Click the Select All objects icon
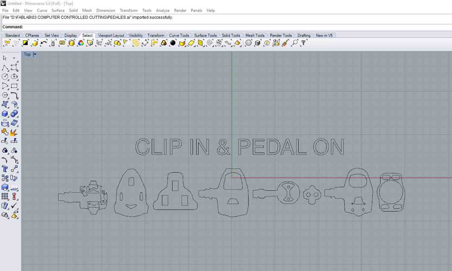Screen dimensions: 452x271 7,43
